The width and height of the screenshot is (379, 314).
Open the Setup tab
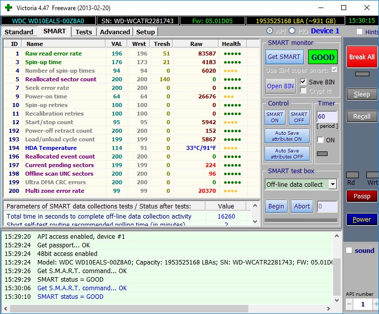145,32
